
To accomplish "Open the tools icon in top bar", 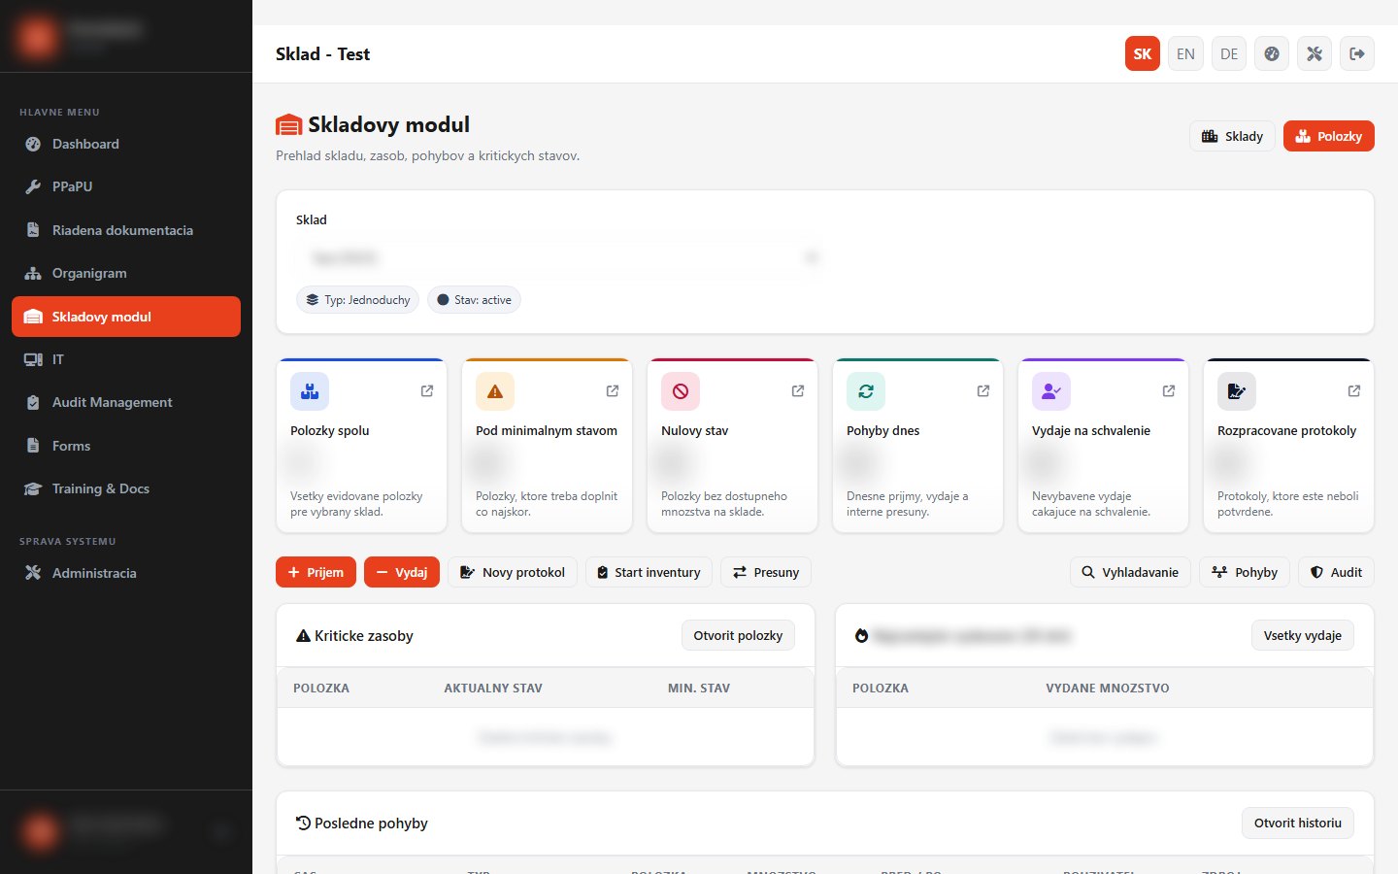I will coord(1315,54).
